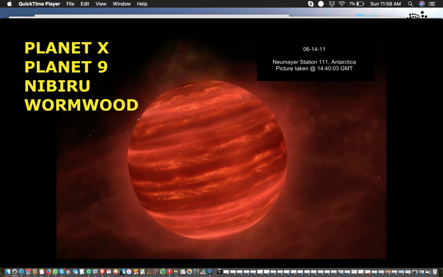443x277 pixels.
Task: Open the Dropbox menu bar icon
Action: pos(331,4)
